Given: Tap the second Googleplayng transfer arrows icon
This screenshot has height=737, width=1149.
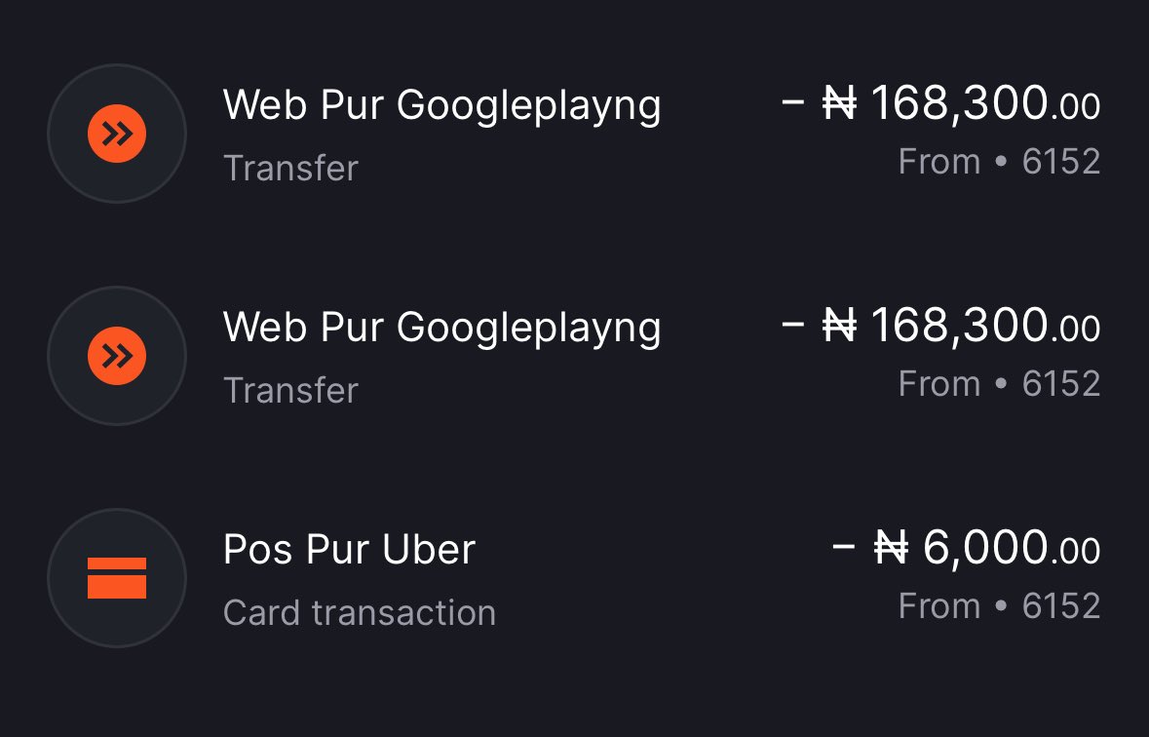Looking at the screenshot, I should point(117,356).
